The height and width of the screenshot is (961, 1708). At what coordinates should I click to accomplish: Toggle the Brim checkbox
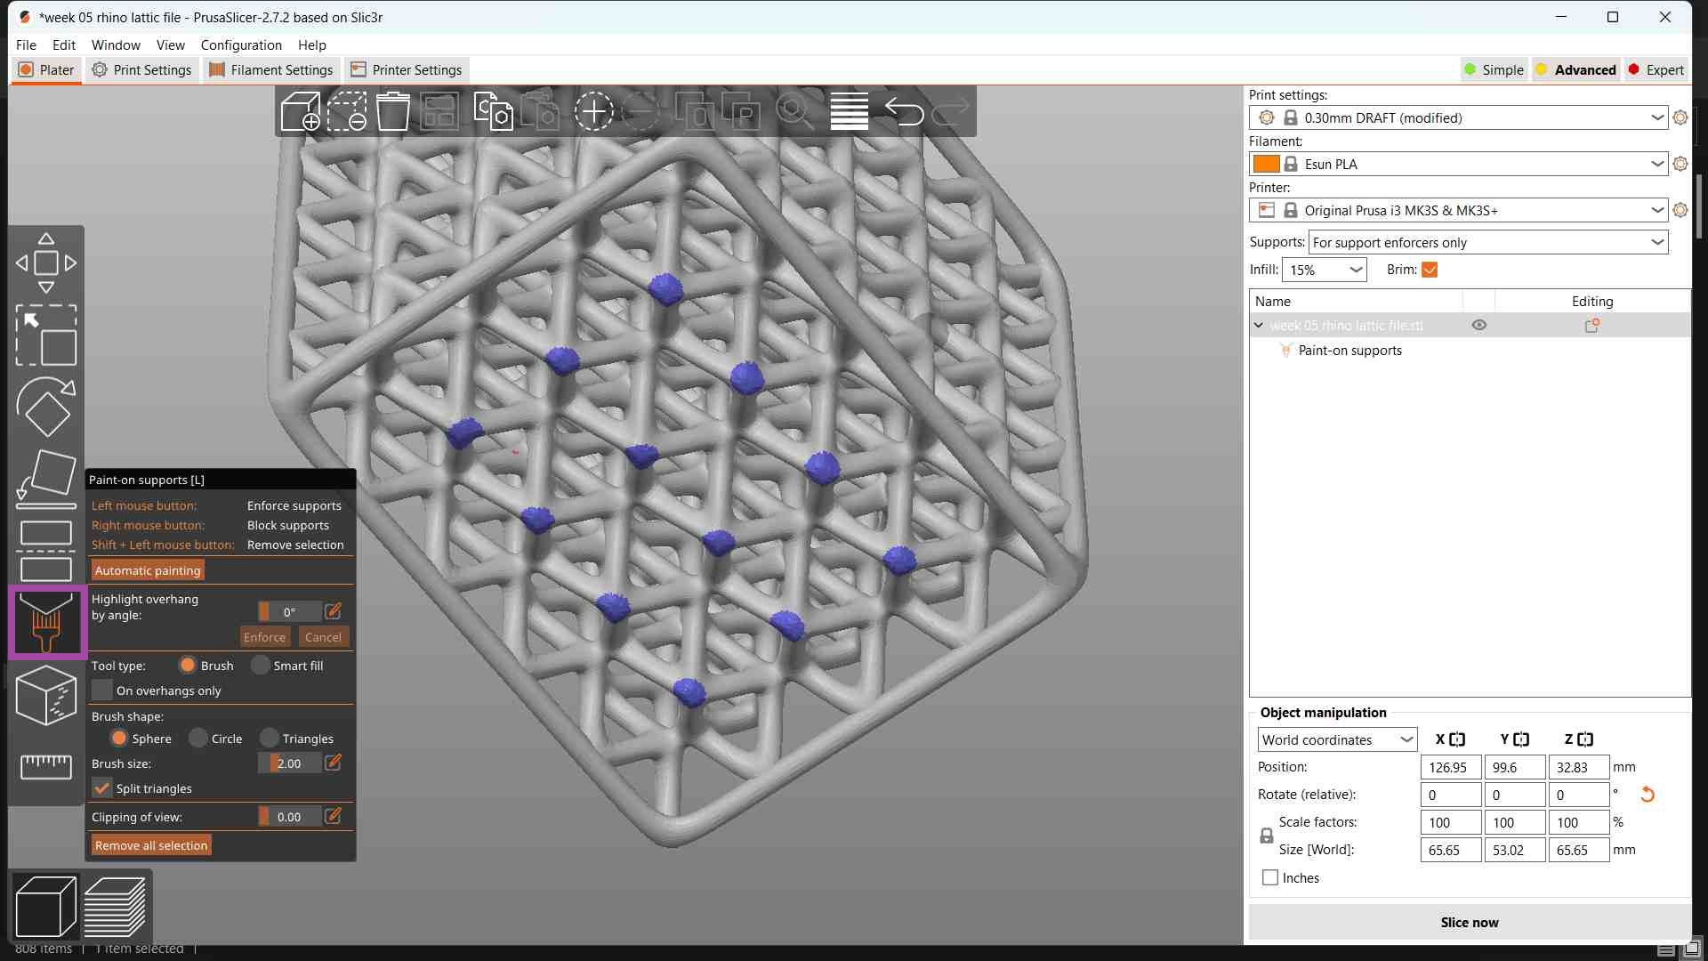click(1430, 271)
